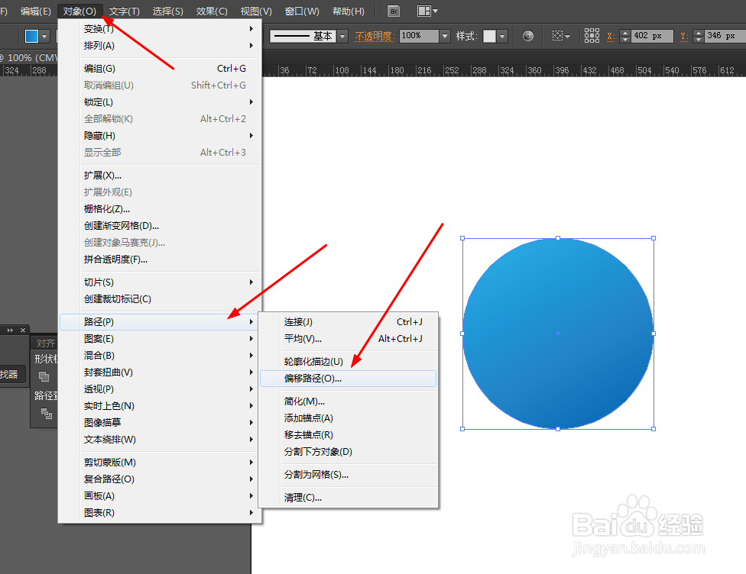
Task: Choose 简化(M)... in path submenu
Action: coord(349,401)
